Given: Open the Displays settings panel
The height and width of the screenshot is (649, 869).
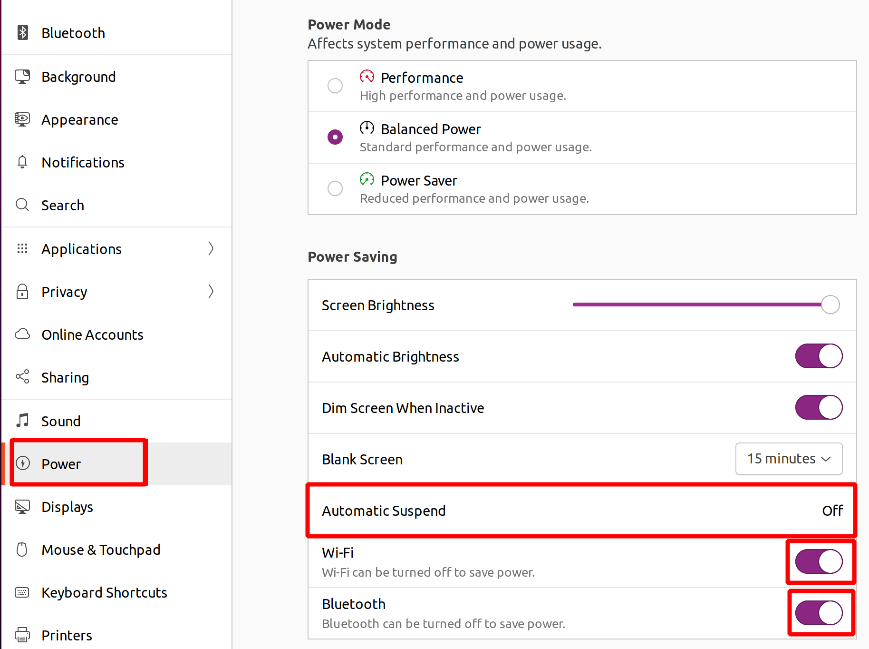Looking at the screenshot, I should click(x=117, y=507).
